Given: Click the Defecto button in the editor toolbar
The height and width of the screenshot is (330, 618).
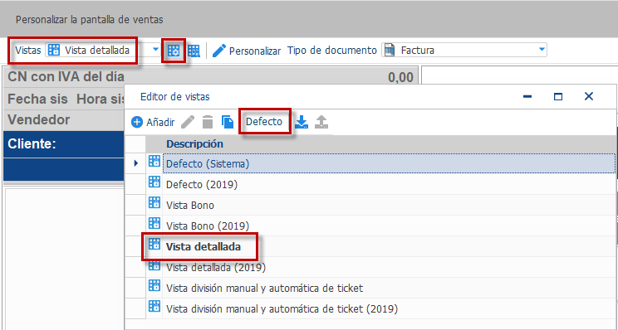Looking at the screenshot, I should pos(264,122).
